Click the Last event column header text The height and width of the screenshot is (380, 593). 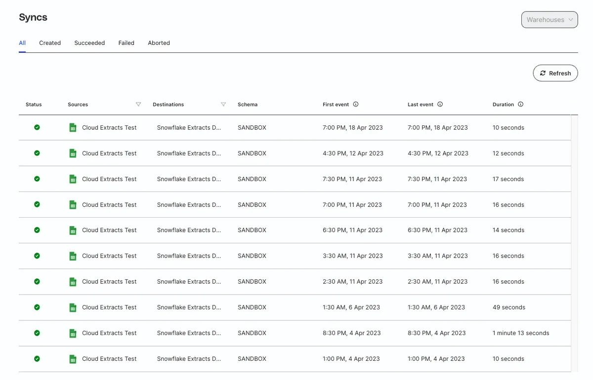421,105
